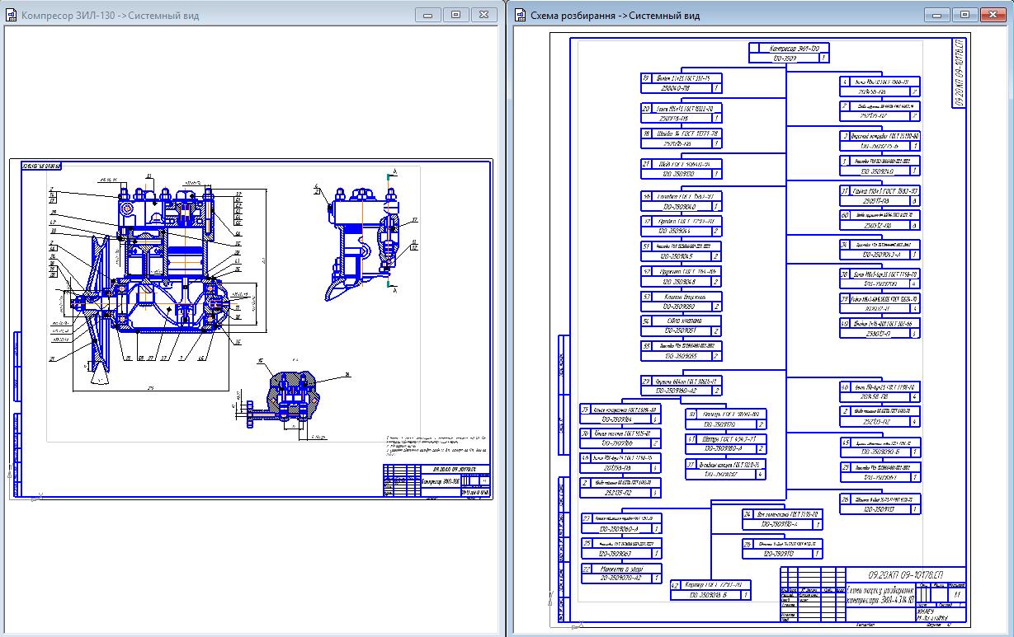Select block 42 with code 130-3509018-Б

tap(710, 590)
